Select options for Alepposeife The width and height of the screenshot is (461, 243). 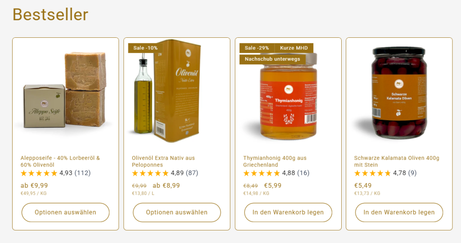click(x=66, y=212)
